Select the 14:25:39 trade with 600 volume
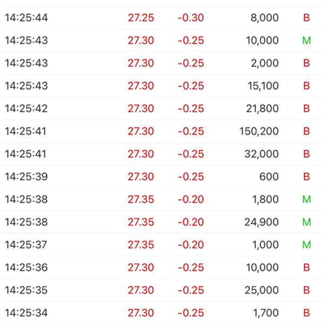The height and width of the screenshot is (324, 324). (162, 177)
